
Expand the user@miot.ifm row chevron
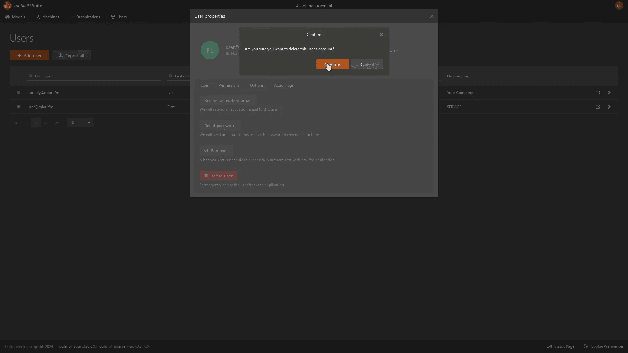(x=609, y=107)
